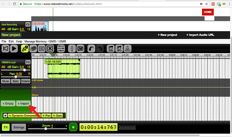
Task: Solo the 1395614.mp3 track
Action: 15,81
